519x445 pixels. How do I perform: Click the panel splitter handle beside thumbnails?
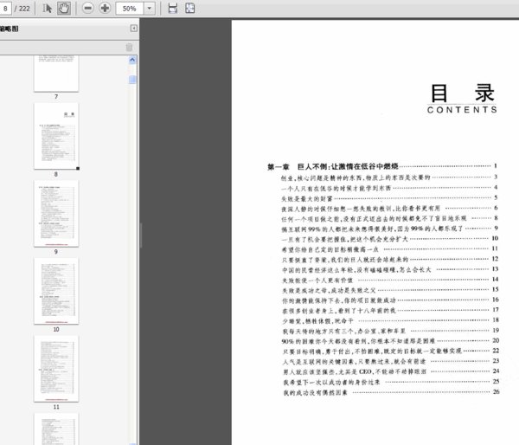(x=141, y=235)
